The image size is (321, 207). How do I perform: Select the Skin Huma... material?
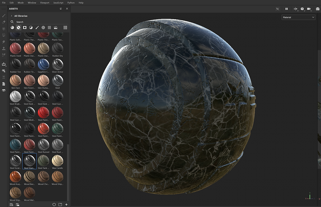43,82
